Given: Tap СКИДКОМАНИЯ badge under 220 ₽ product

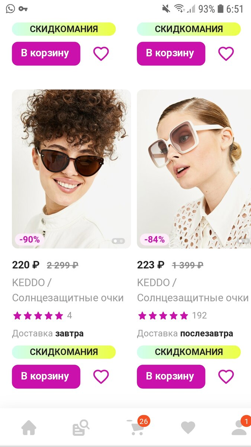Looking at the screenshot, I should point(64,352).
